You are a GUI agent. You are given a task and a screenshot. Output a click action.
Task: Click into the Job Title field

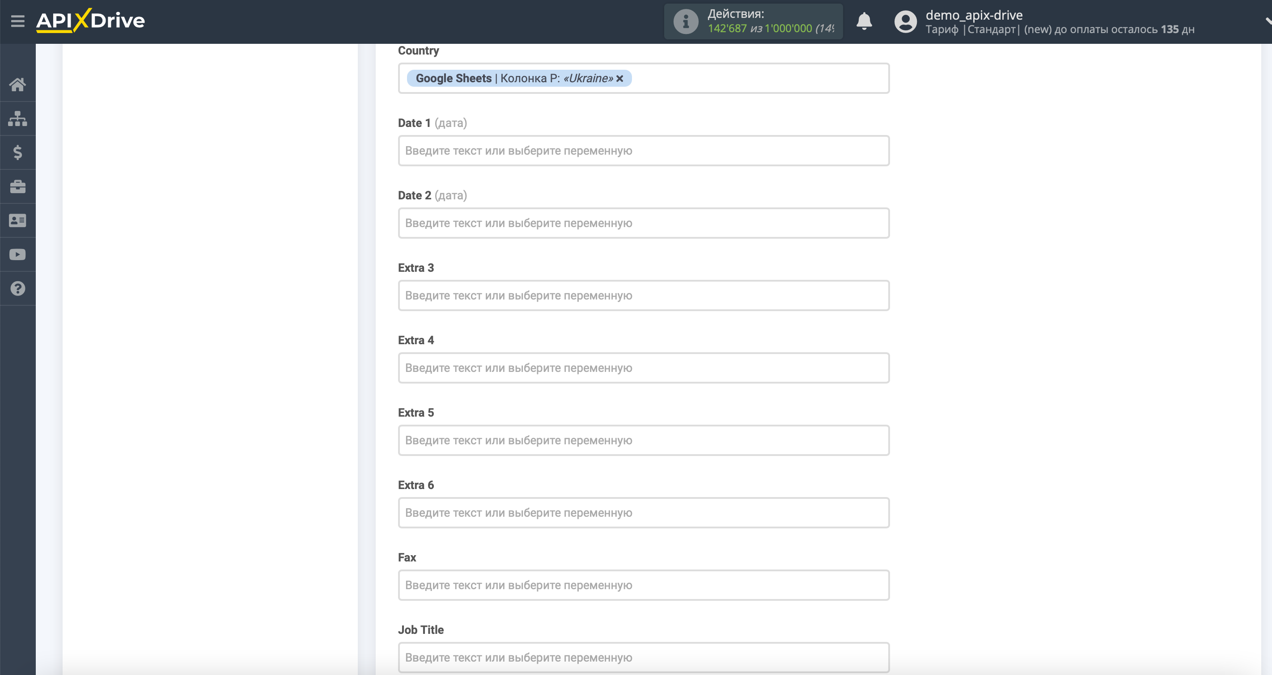click(644, 658)
